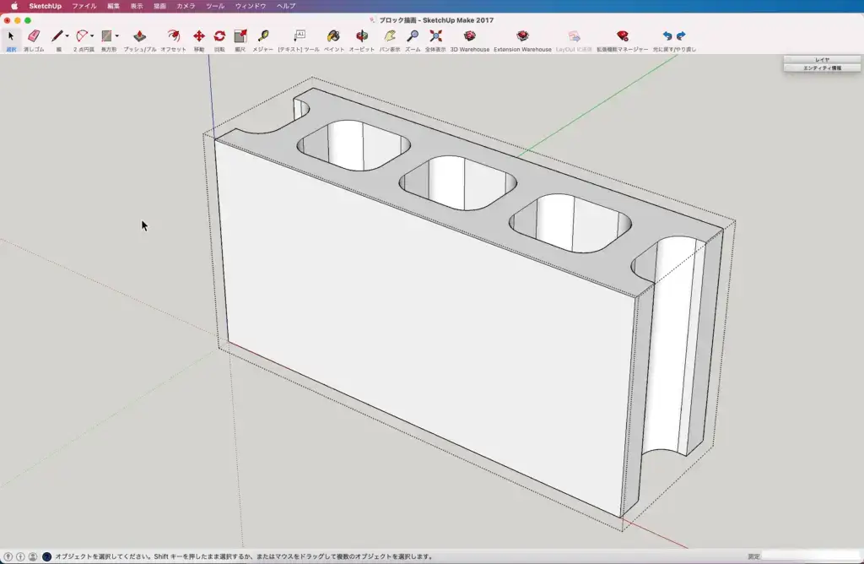Viewport: 864px width, 564px height.
Task: Open the Help (ヘルプ) menu
Action: point(286,6)
